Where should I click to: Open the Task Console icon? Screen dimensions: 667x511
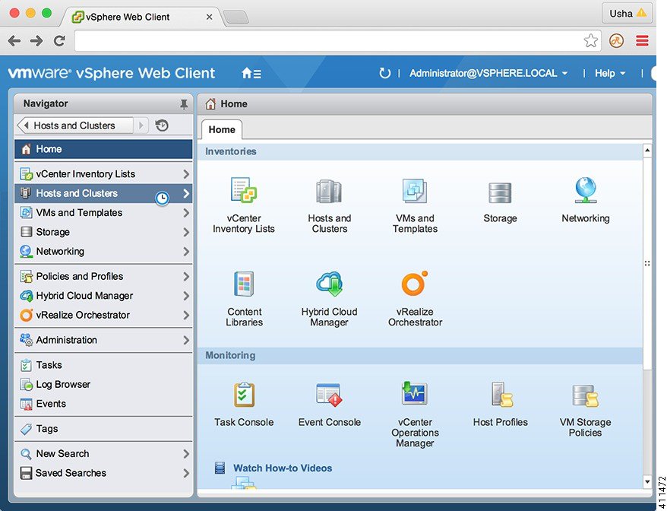pos(244,395)
